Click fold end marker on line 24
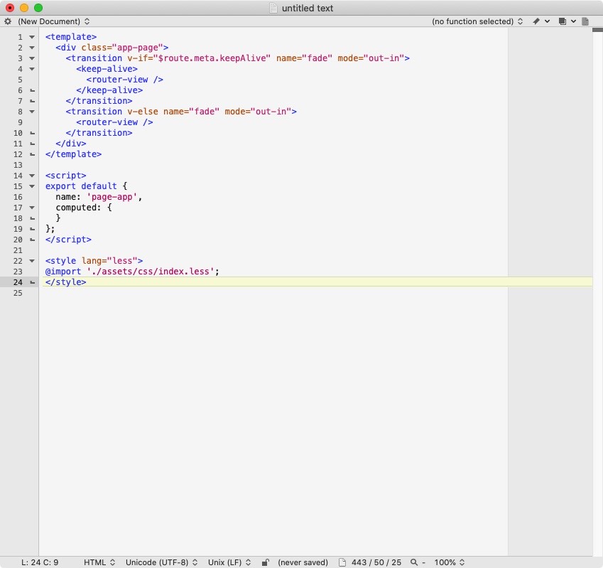 coord(32,282)
